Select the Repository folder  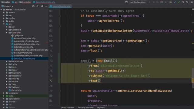coord(16,76)
